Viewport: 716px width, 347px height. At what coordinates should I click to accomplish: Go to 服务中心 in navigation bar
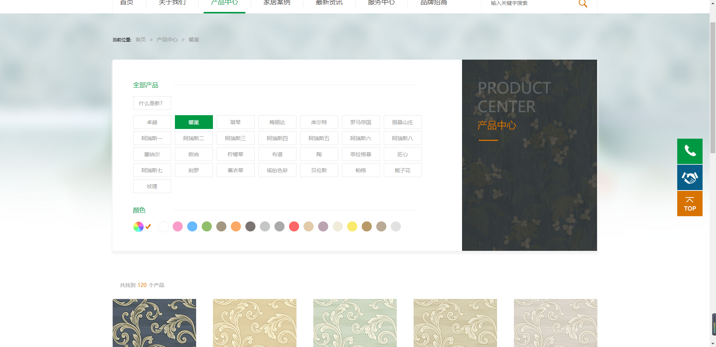[x=381, y=4]
